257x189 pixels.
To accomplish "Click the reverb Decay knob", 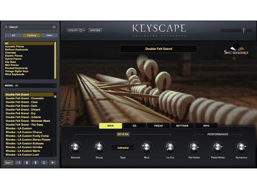I will (99, 147).
